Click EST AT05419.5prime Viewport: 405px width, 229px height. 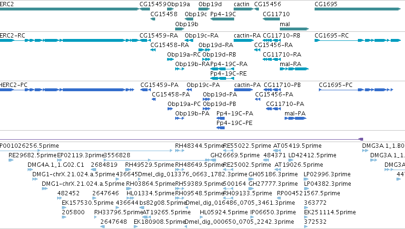[297, 146]
